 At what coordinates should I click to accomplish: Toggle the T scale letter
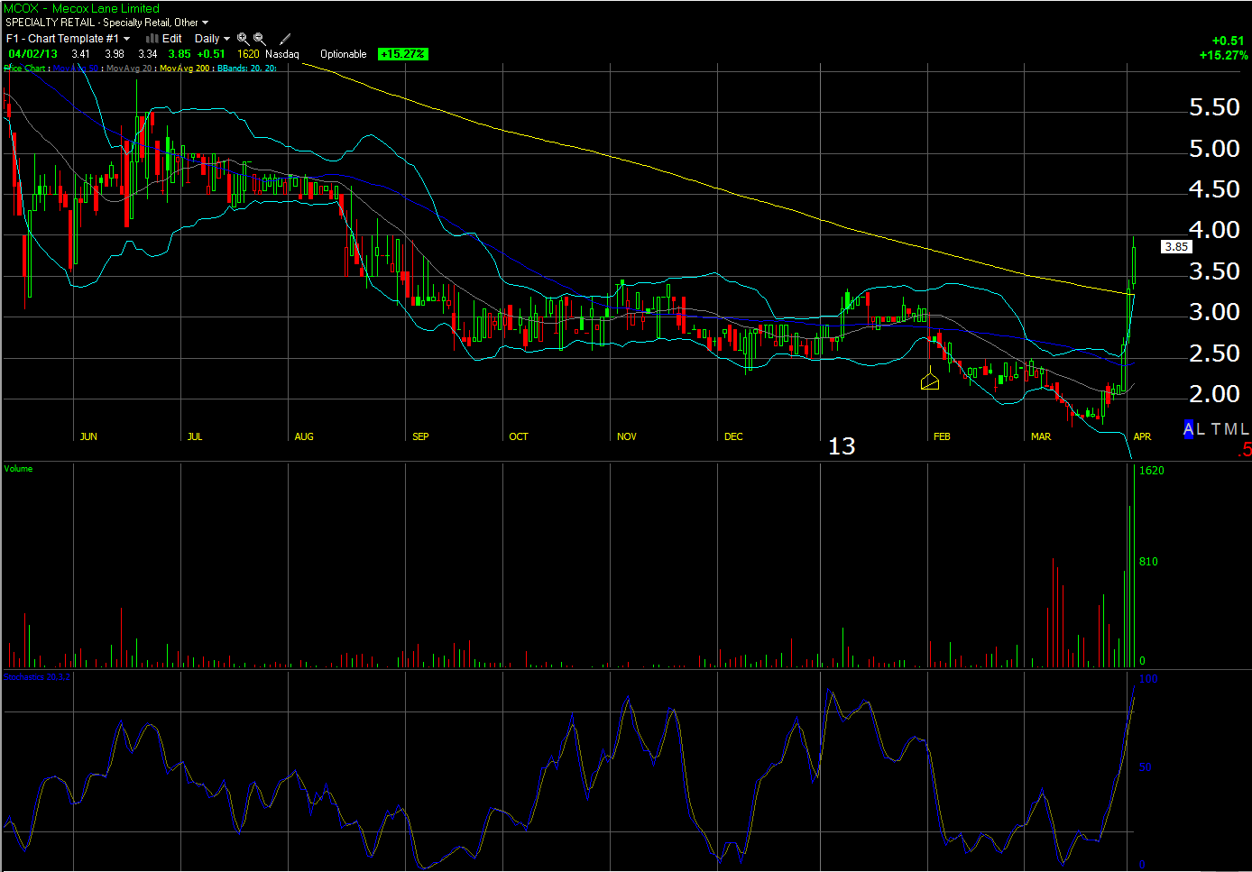pyautogui.click(x=1216, y=429)
